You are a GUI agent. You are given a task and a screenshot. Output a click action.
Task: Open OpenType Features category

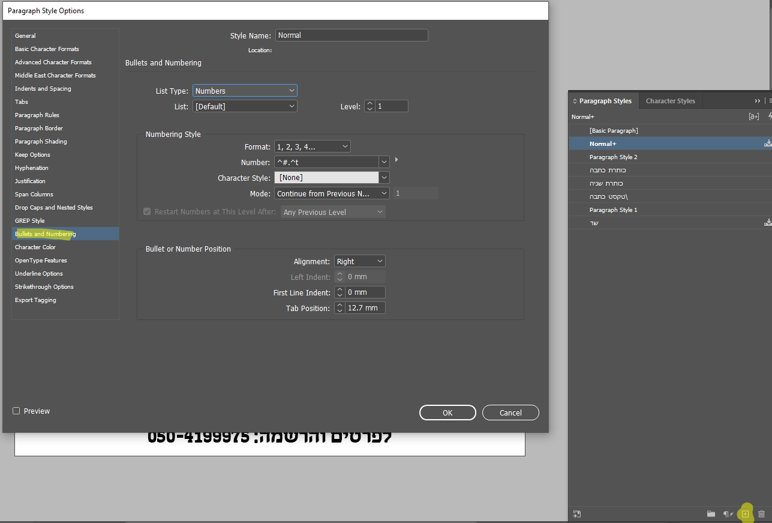(65, 261)
